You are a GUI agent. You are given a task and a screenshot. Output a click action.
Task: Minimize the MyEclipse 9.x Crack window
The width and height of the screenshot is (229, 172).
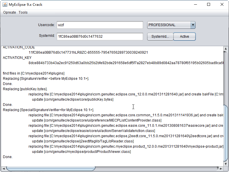[195, 4]
